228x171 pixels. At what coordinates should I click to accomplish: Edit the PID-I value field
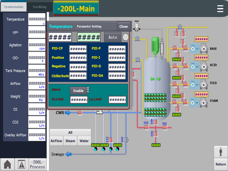point(117,58)
